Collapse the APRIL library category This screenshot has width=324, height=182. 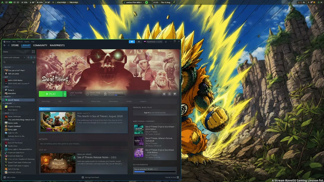point(3,87)
